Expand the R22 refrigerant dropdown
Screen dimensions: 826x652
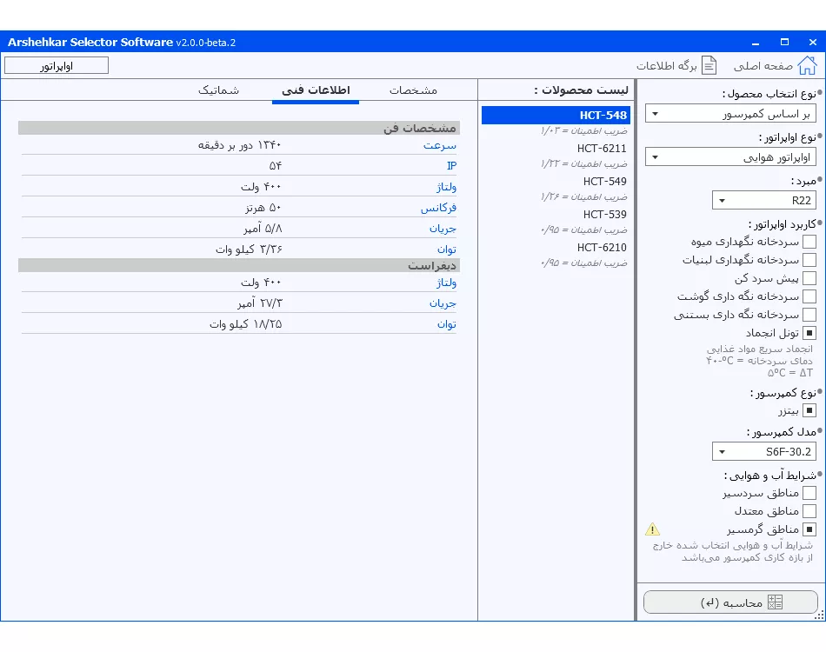coord(763,201)
